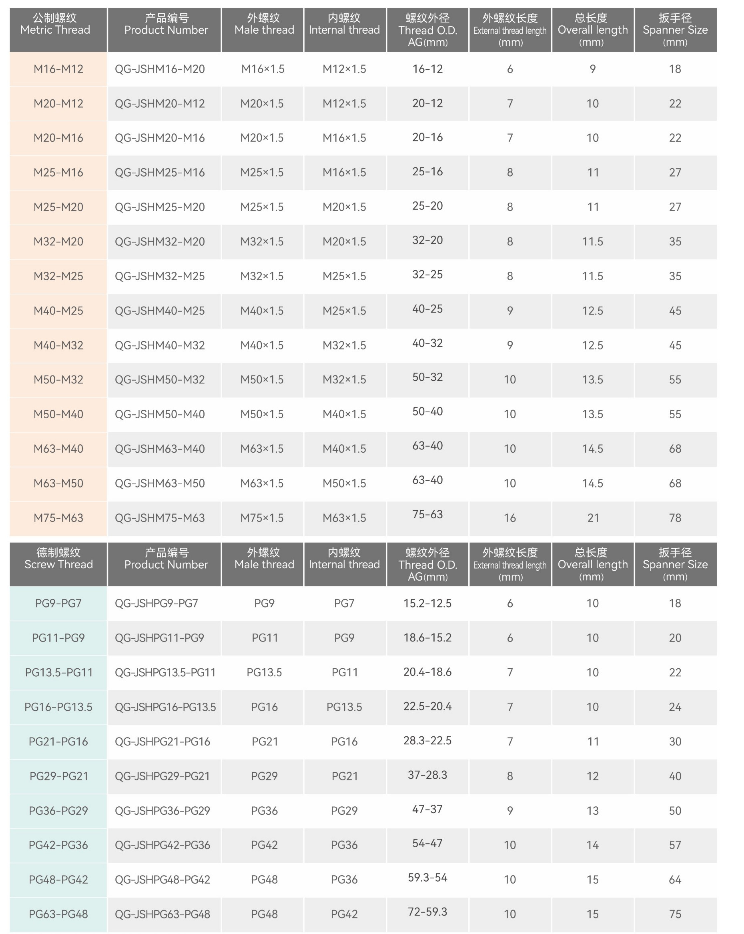
Task: Click the M75×1.5 male thread cell
Action: (x=262, y=518)
